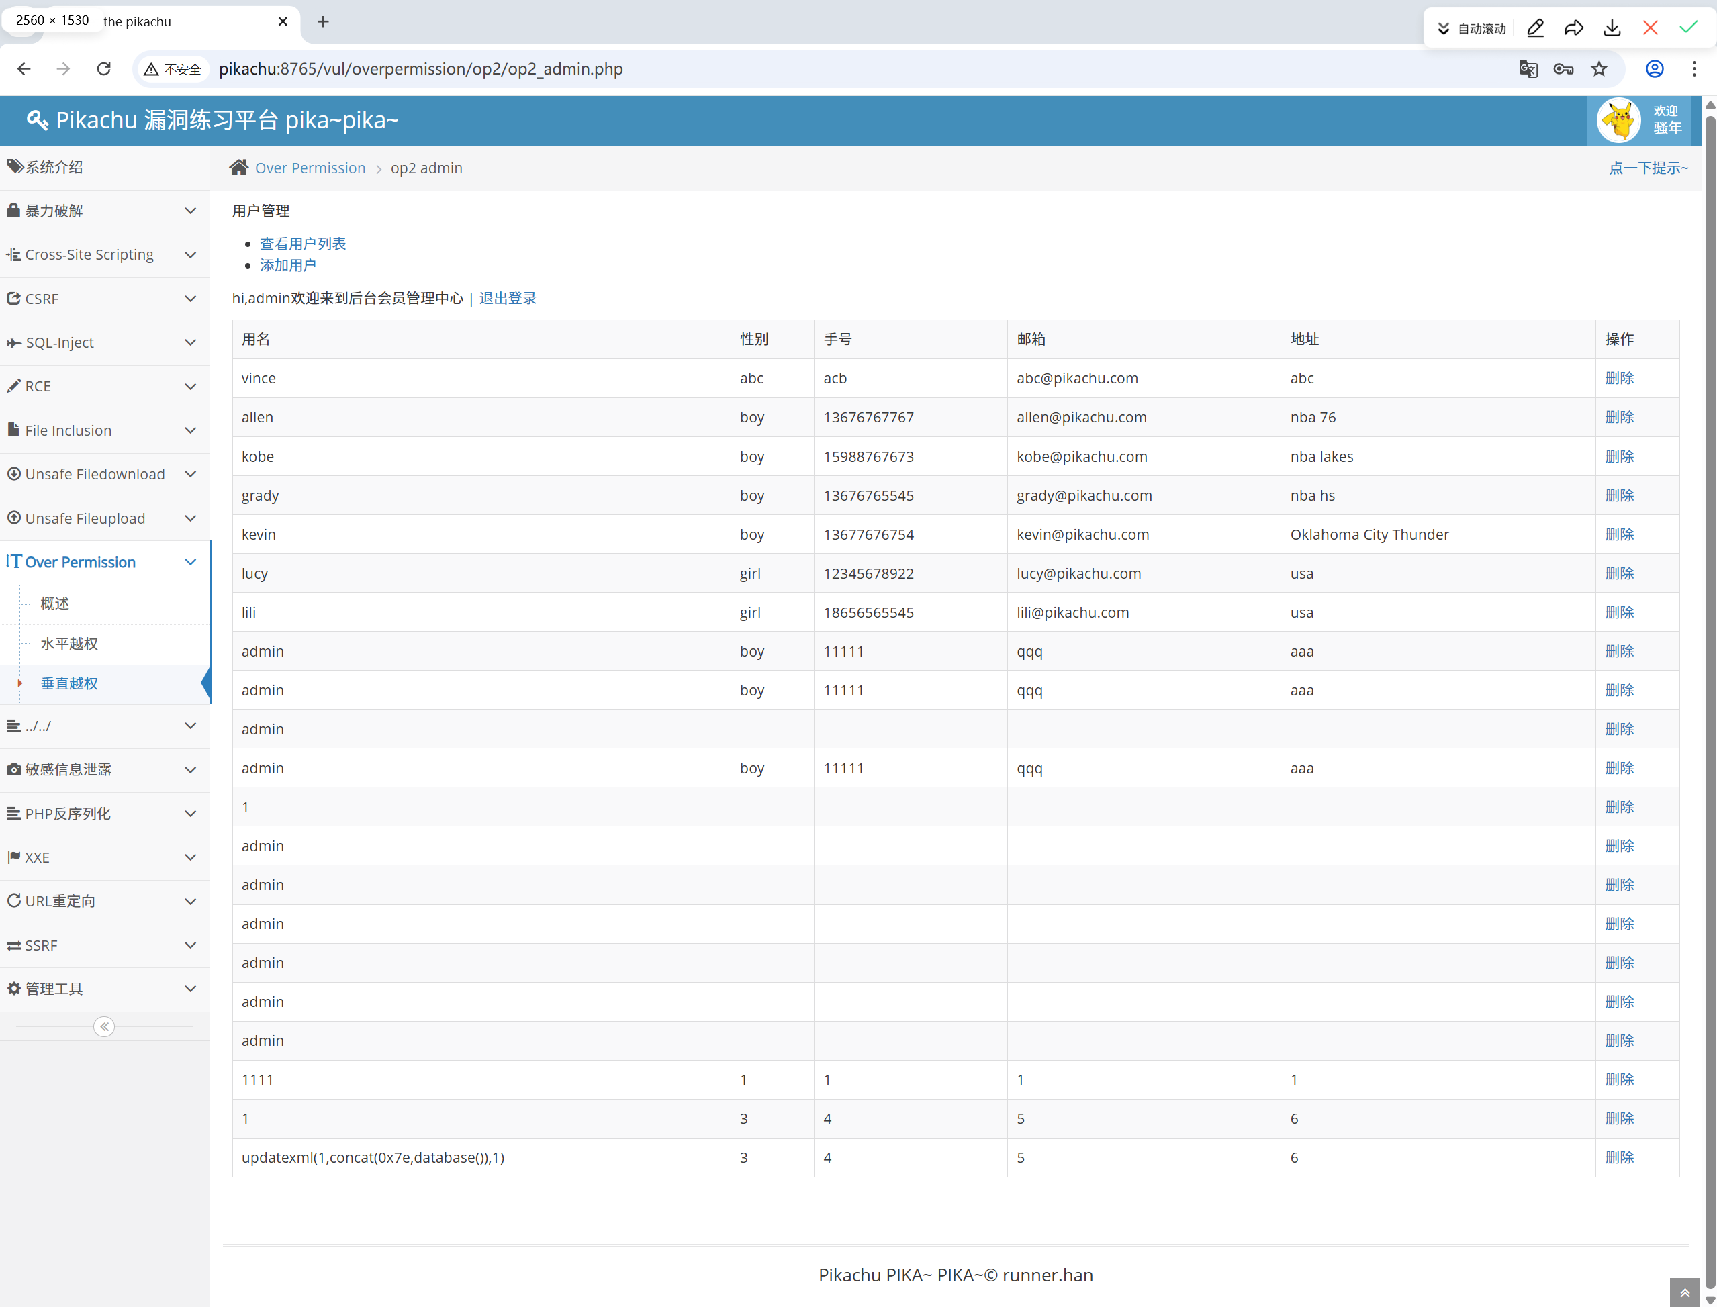The width and height of the screenshot is (1717, 1307).
Task: Toggle auto-scroll in screenshot toolbar
Action: (x=1471, y=28)
